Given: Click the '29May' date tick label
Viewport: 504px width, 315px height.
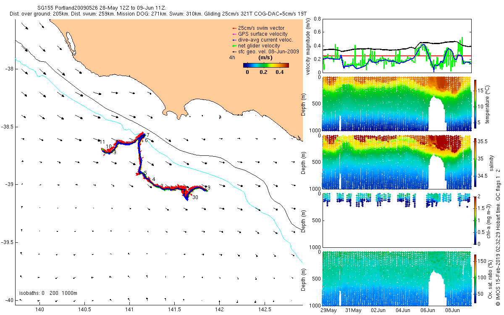Looking at the screenshot, I should 328,311.
